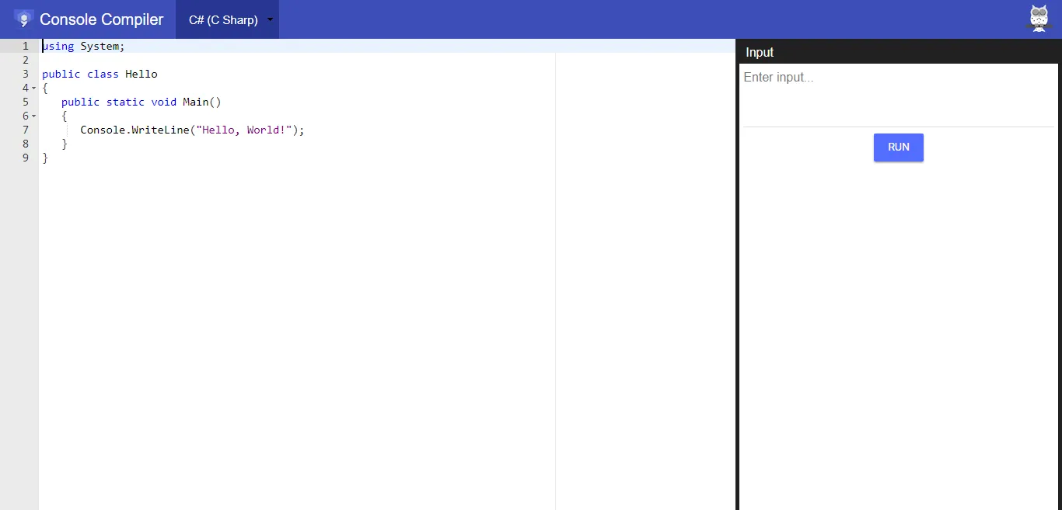Click the System namespace on line 1
The width and height of the screenshot is (1062, 510).
pyautogui.click(x=100, y=46)
